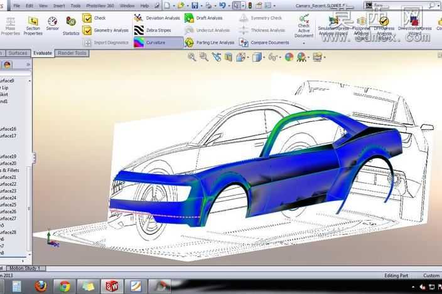Switch to the Render Tools tab

point(72,53)
